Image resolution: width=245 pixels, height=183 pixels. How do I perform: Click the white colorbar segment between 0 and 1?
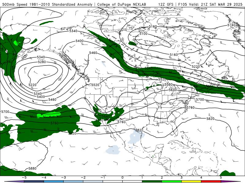pyautogui.click(x=132, y=181)
